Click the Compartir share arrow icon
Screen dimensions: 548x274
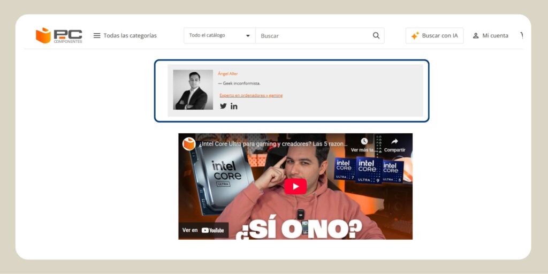394,141
